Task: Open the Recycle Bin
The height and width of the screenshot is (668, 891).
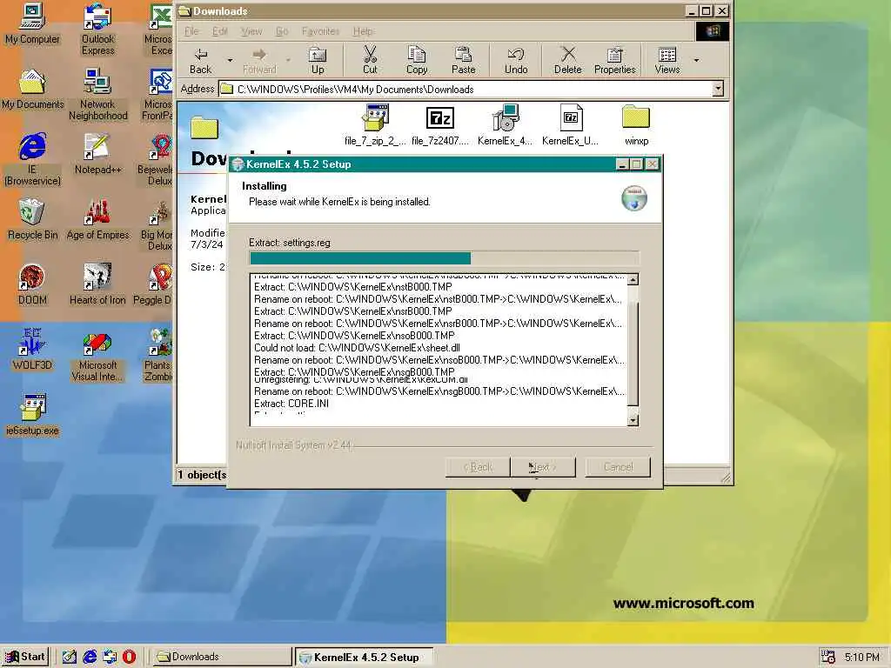Action: [x=32, y=219]
